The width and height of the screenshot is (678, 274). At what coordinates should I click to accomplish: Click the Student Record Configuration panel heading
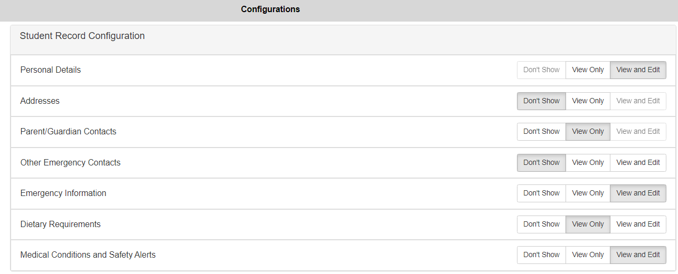[82, 36]
